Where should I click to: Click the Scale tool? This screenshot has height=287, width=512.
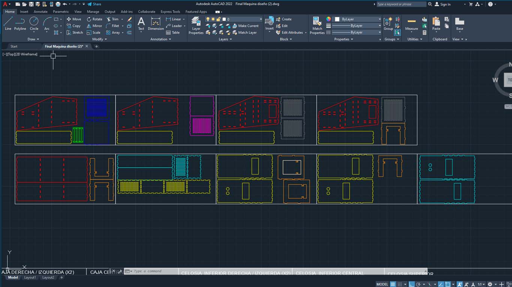click(94, 33)
